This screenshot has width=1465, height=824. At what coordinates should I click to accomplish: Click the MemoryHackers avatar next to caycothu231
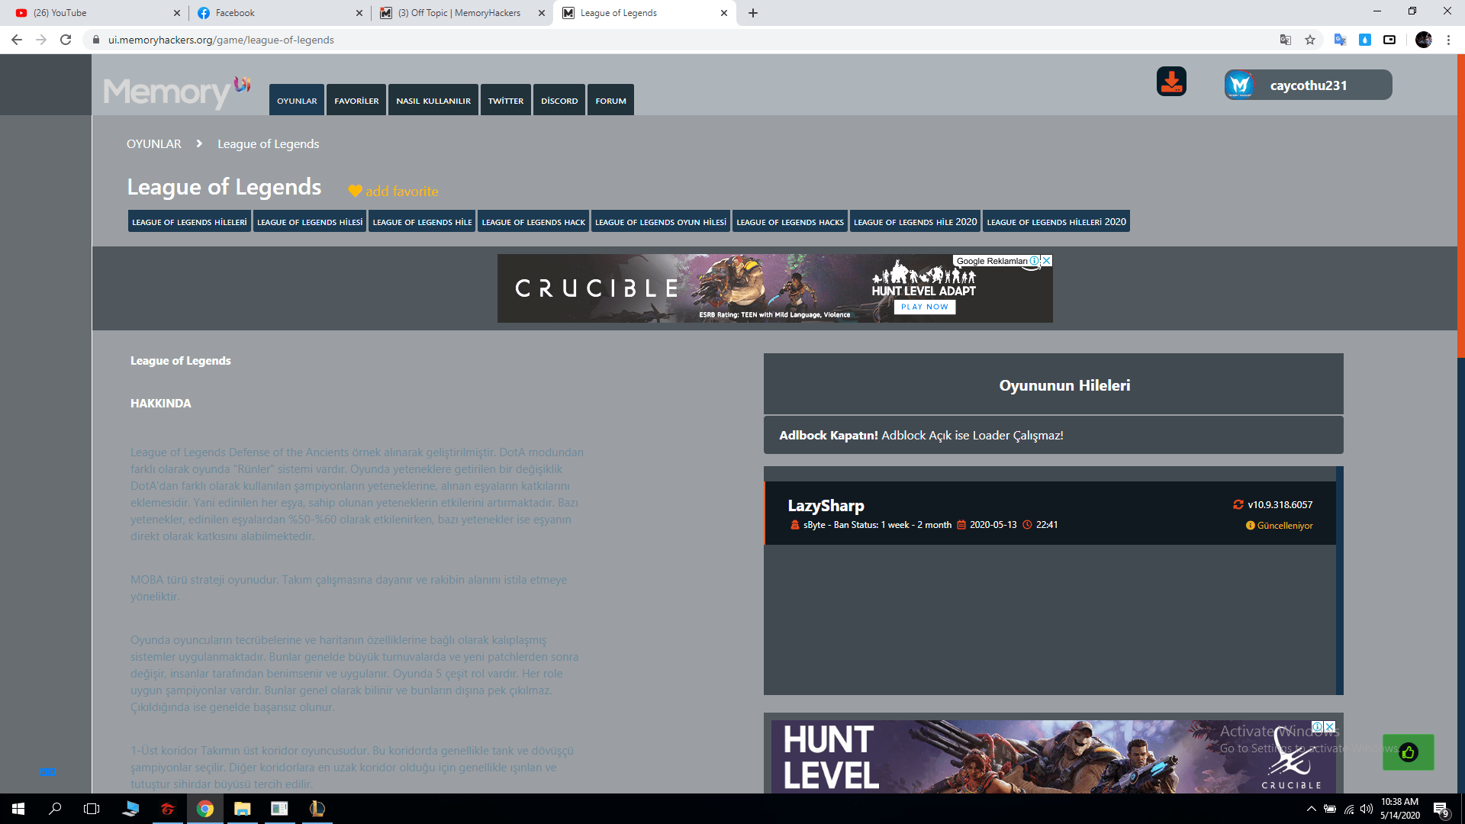point(1240,85)
